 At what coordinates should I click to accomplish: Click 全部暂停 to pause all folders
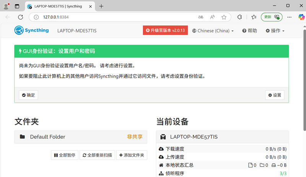64,155
